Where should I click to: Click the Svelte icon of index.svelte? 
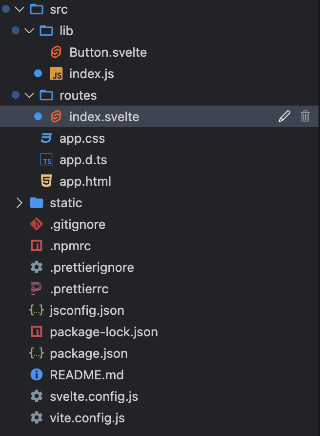pos(56,117)
